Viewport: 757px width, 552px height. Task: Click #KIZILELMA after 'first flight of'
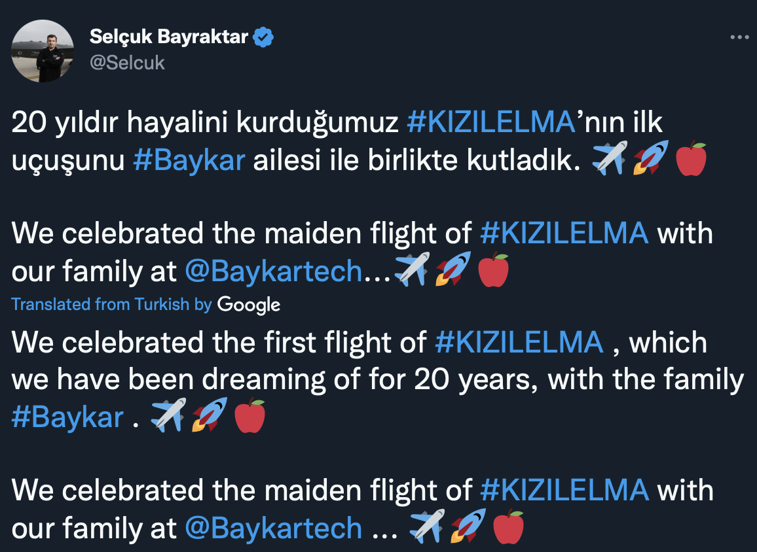[519, 342]
